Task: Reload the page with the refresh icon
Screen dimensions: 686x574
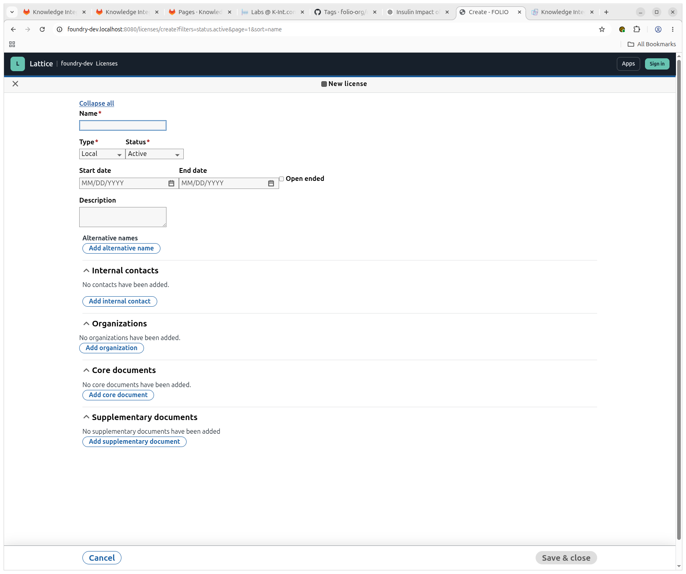Action: point(42,29)
